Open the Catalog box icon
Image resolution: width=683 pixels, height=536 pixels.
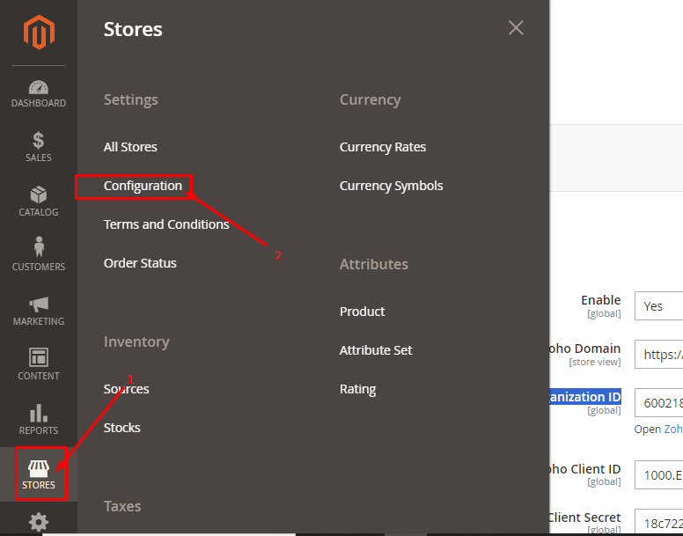point(39,195)
